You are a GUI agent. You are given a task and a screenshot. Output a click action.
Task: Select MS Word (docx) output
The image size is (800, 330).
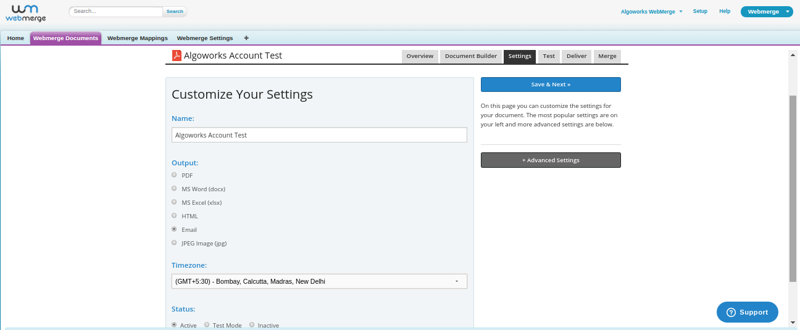click(x=174, y=189)
